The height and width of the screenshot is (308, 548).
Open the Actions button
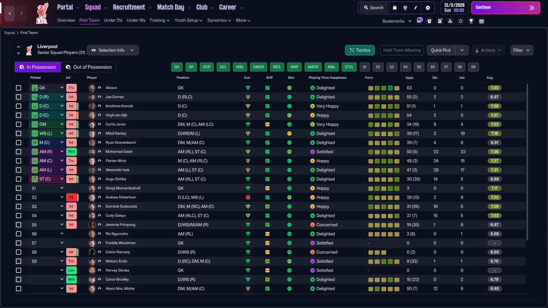(488, 50)
